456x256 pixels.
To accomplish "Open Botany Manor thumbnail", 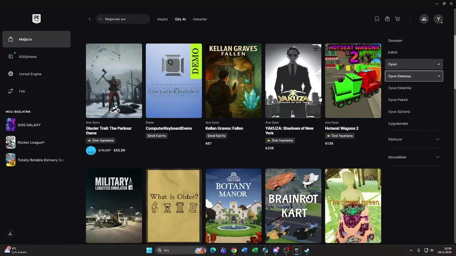I will coord(233,206).
